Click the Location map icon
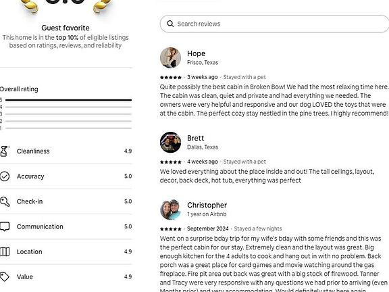Screen dimensions: 389x292 [x=5, y=251]
